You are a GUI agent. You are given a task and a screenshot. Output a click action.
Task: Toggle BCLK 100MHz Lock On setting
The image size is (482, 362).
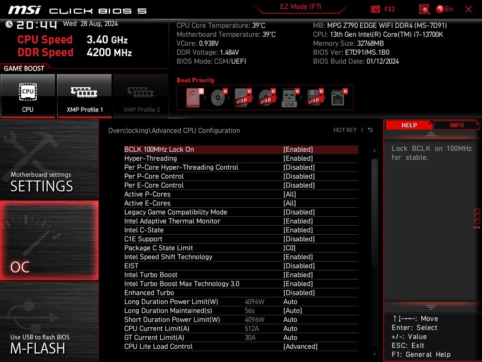(x=241, y=149)
